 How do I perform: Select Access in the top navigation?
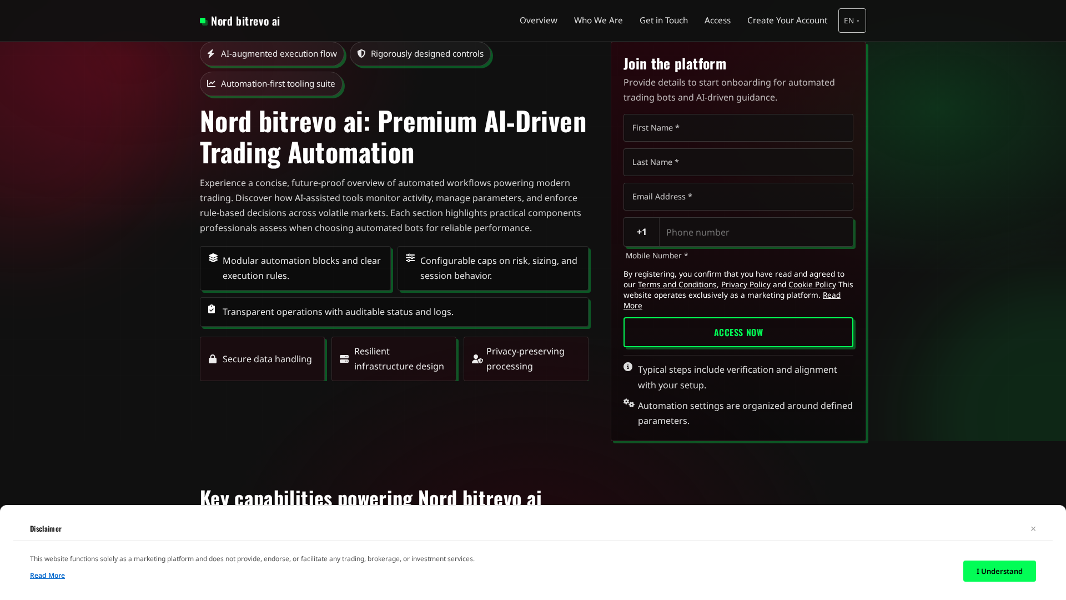(x=717, y=21)
